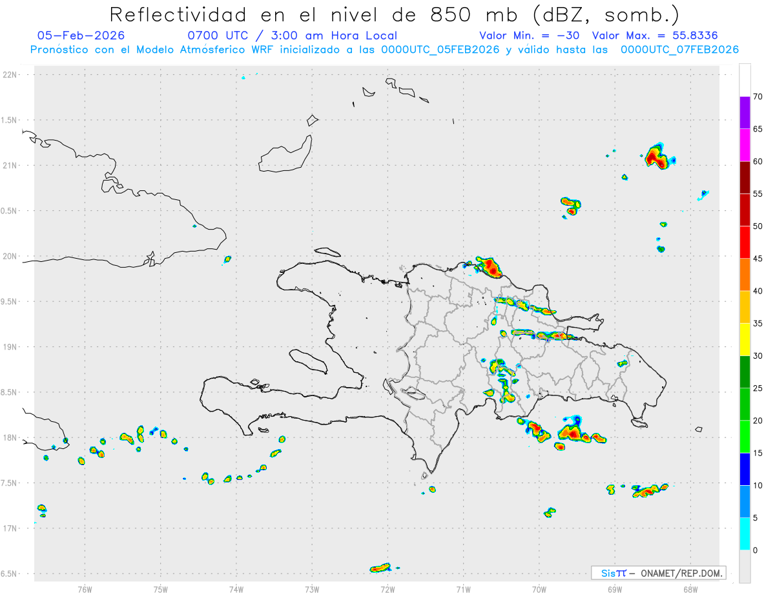The image size is (775, 598).
Task: Click the '70' label on the color scale
Action: 758,97
